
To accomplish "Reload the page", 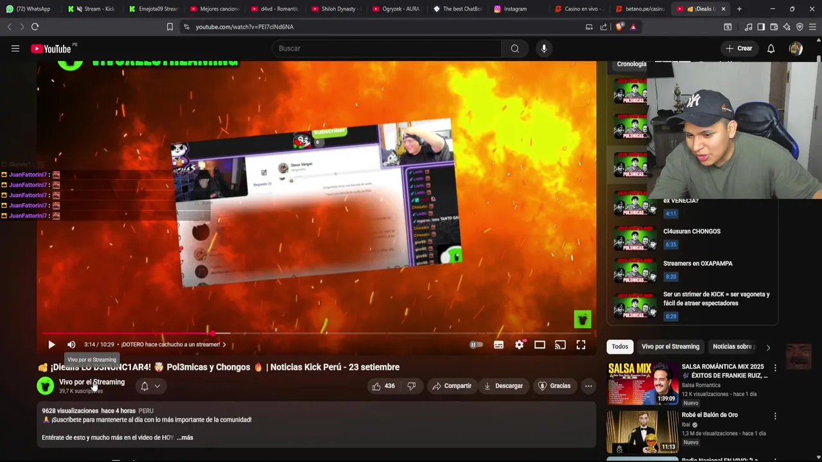I will [x=35, y=27].
